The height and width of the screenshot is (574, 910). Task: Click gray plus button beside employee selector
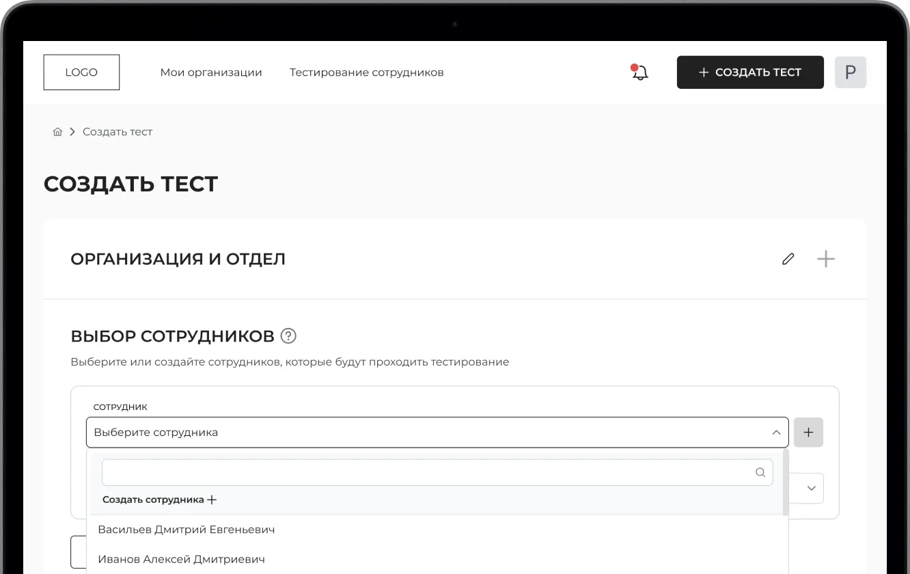point(808,433)
